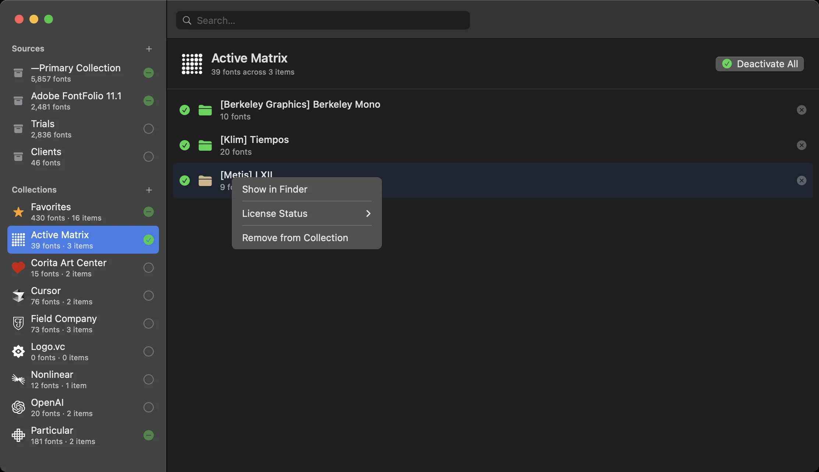819x472 pixels.
Task: Add a new source with plus icon
Action: coord(149,49)
